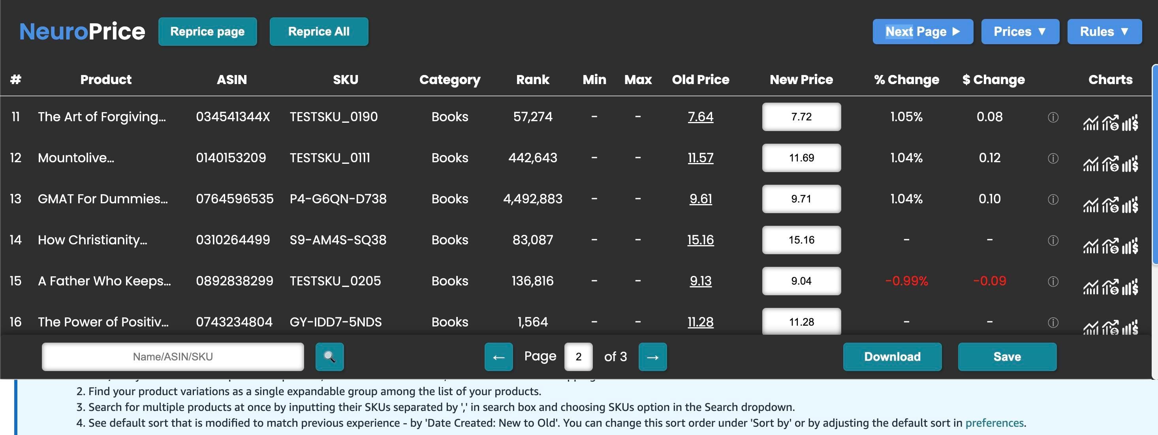1158x435 pixels.
Task: Click the info icon on the How Christianity row
Action: pos(1053,240)
